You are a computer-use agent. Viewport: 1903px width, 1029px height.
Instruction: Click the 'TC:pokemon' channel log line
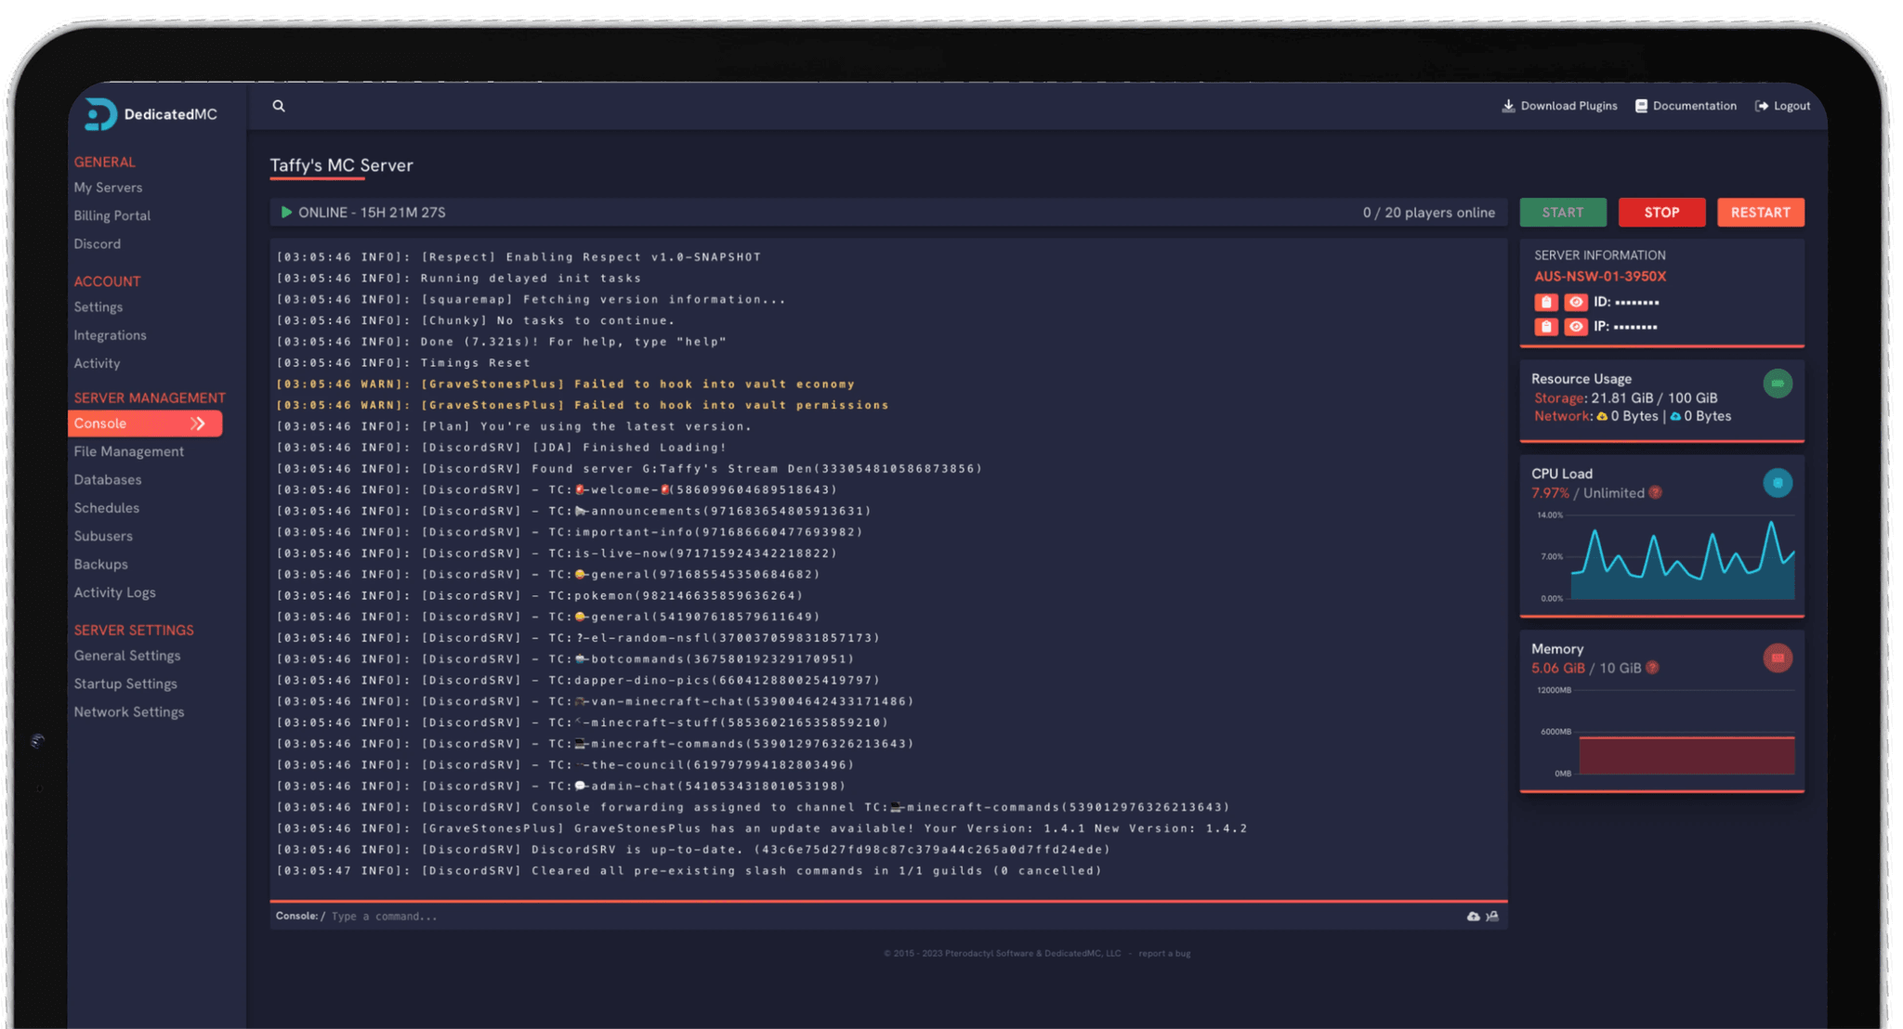(x=539, y=596)
